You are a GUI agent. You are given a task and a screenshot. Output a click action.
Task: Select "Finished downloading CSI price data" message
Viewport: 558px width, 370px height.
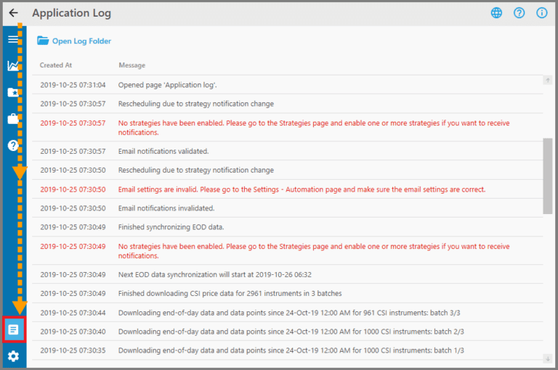point(230,294)
